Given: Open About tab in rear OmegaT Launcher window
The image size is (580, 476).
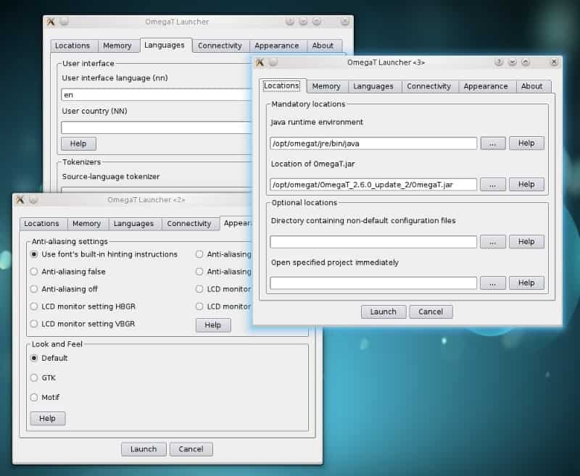Looking at the screenshot, I should [x=323, y=46].
